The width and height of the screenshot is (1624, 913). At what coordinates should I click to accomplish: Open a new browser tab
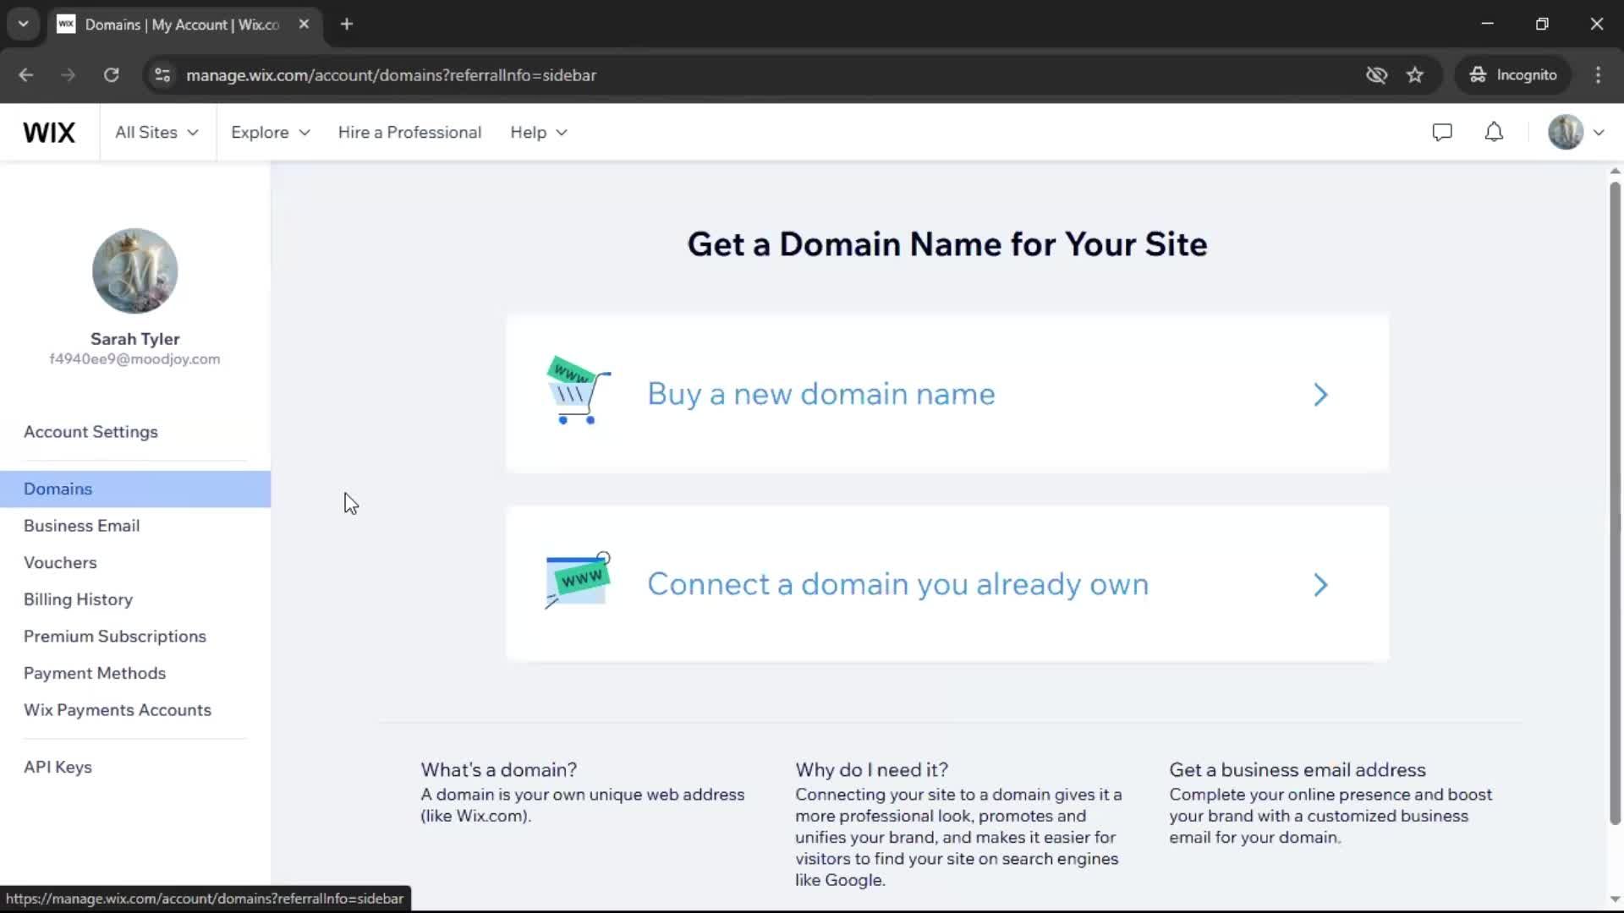347,25
